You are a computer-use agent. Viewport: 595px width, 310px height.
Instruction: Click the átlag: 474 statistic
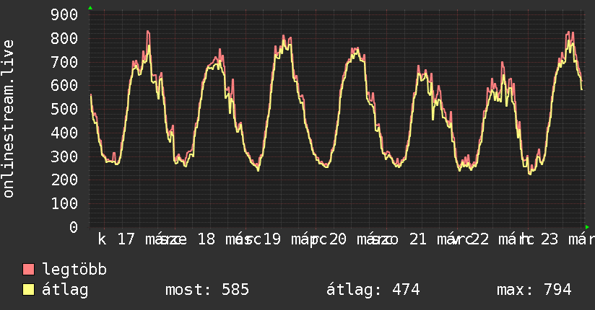(373, 290)
